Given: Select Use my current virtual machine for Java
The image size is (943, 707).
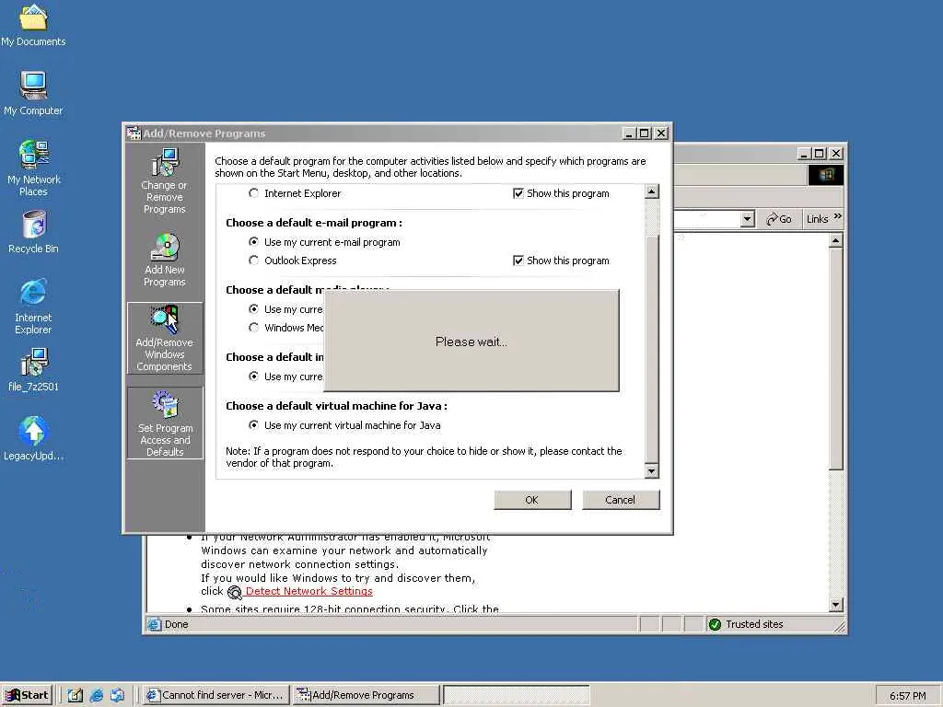Looking at the screenshot, I should click(254, 425).
